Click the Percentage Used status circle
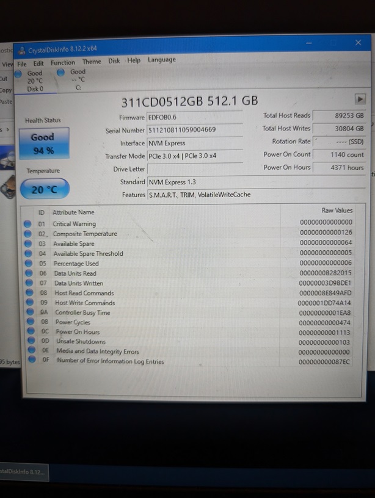Screen dimensions: 375x498 pos(29,263)
